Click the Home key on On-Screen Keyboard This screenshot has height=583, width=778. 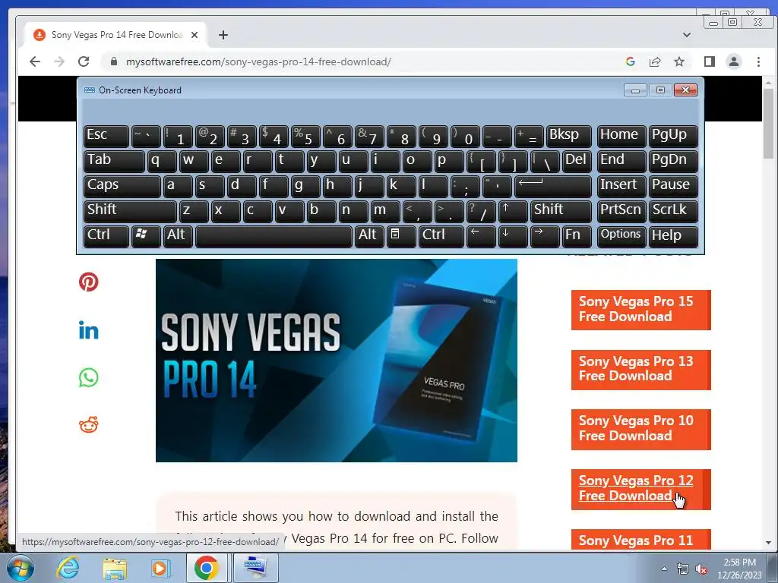[621, 136]
